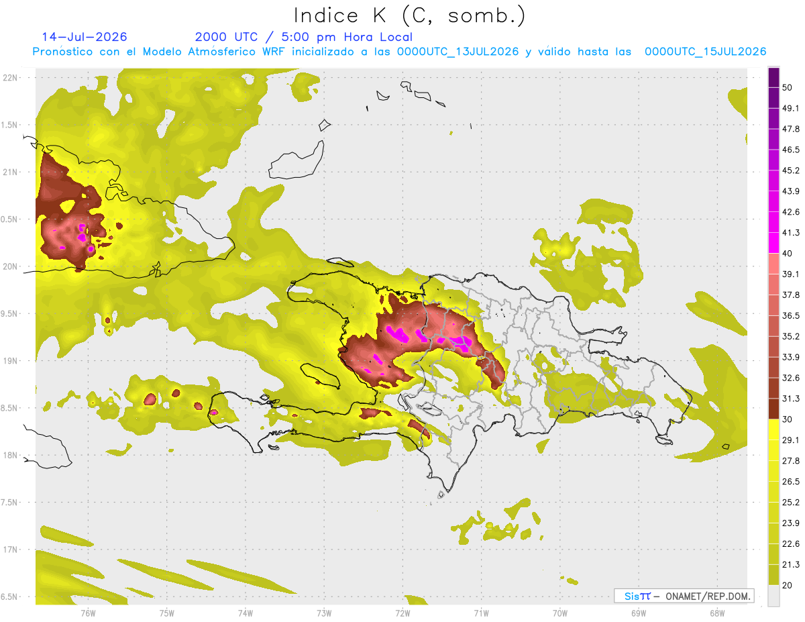The width and height of the screenshot is (805, 622).
Task: Click the color scale label "30"
Action: pos(788,419)
